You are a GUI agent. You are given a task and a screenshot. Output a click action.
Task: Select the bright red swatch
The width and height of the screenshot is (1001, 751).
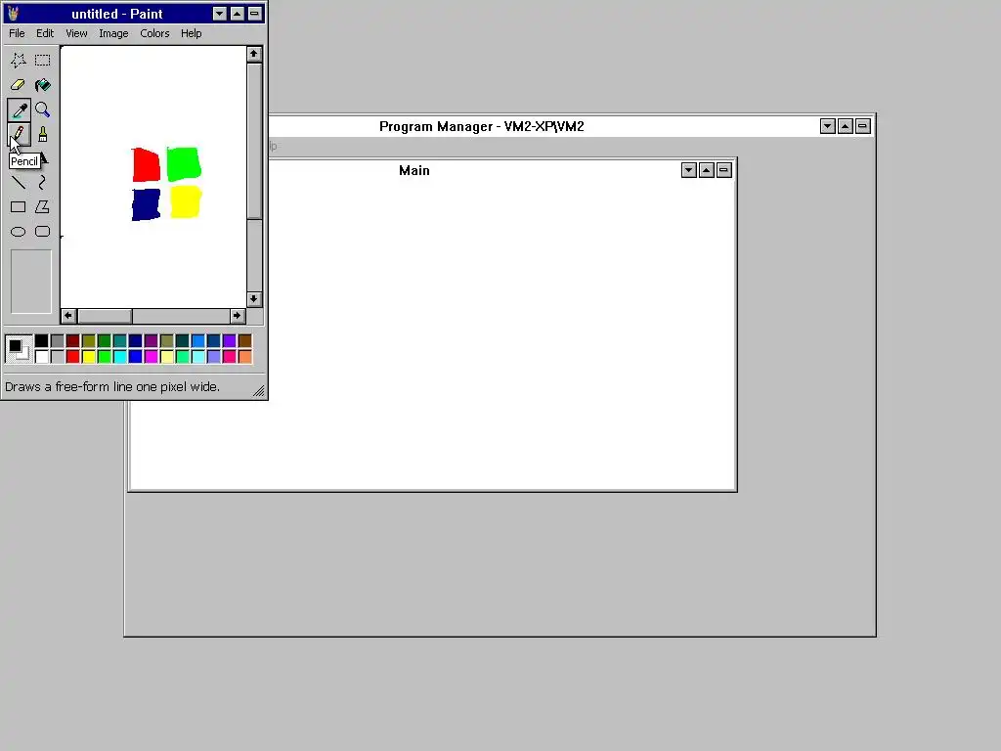pos(72,356)
